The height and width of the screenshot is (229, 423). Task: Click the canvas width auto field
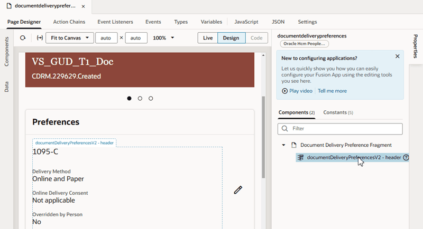pos(106,38)
